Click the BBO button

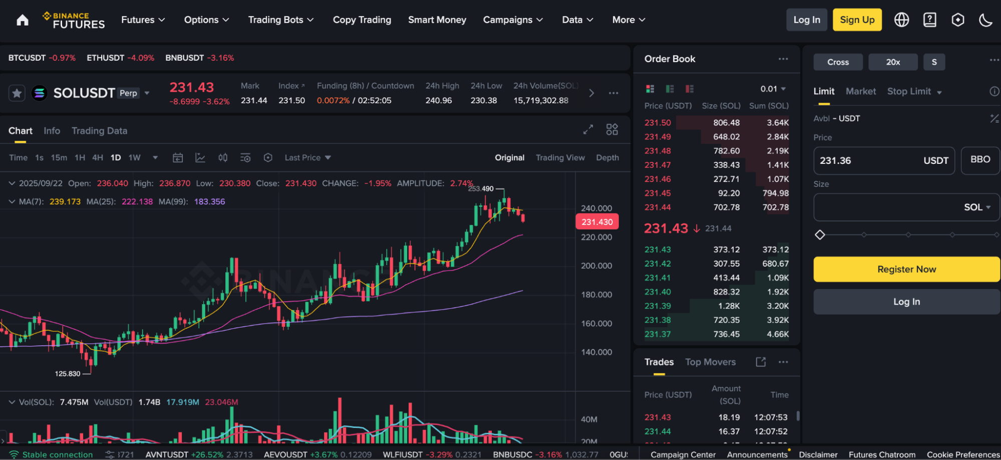click(x=979, y=160)
